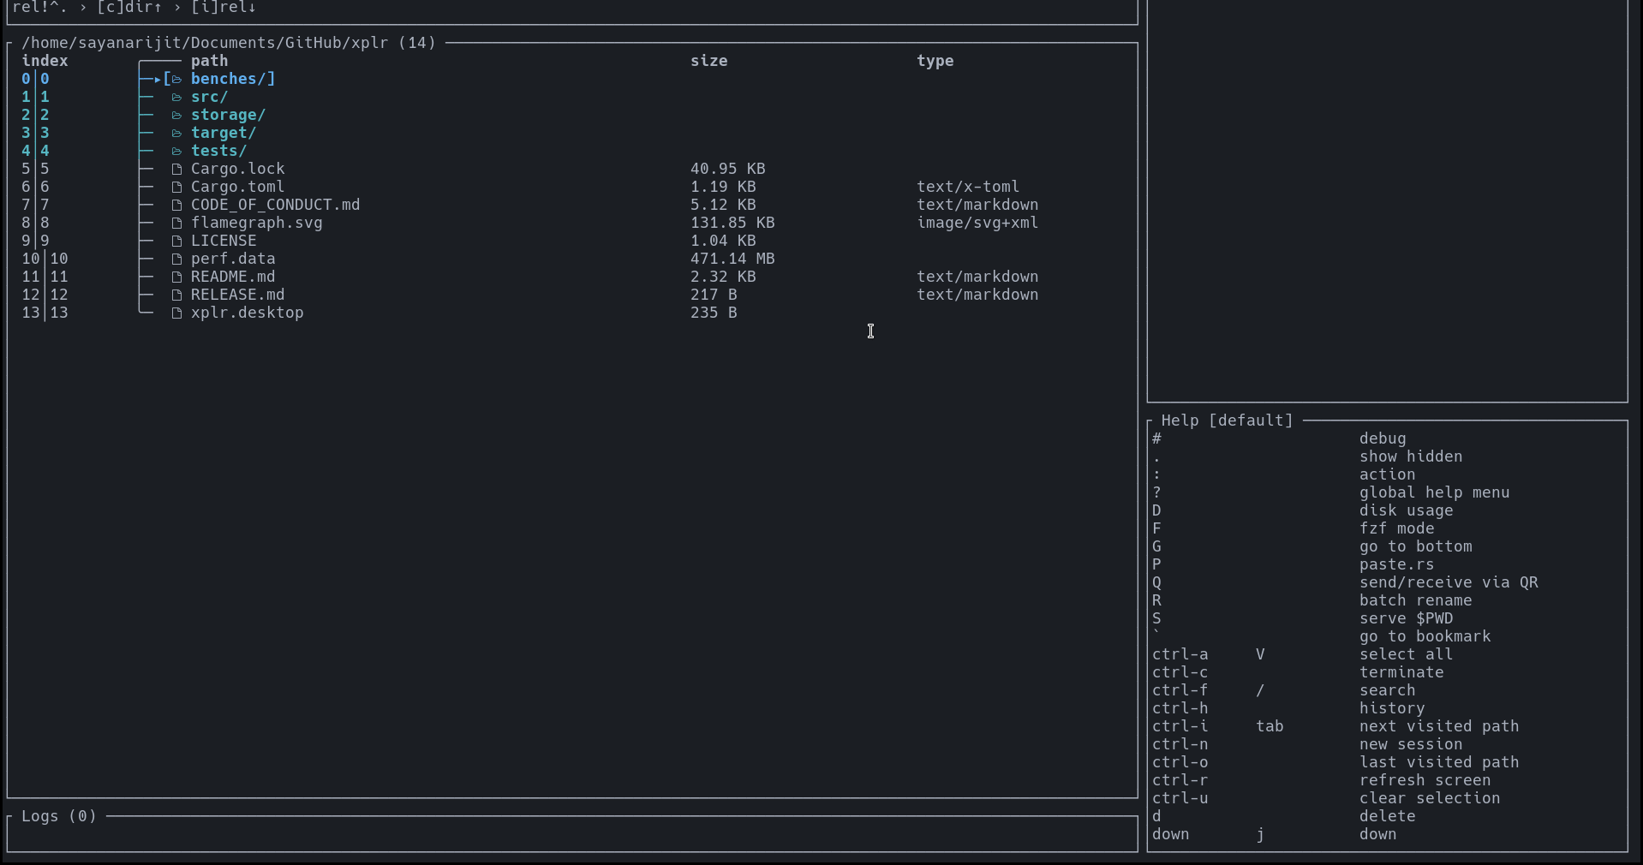Click the 'go to bookmark' help entry

[x=1425, y=636]
